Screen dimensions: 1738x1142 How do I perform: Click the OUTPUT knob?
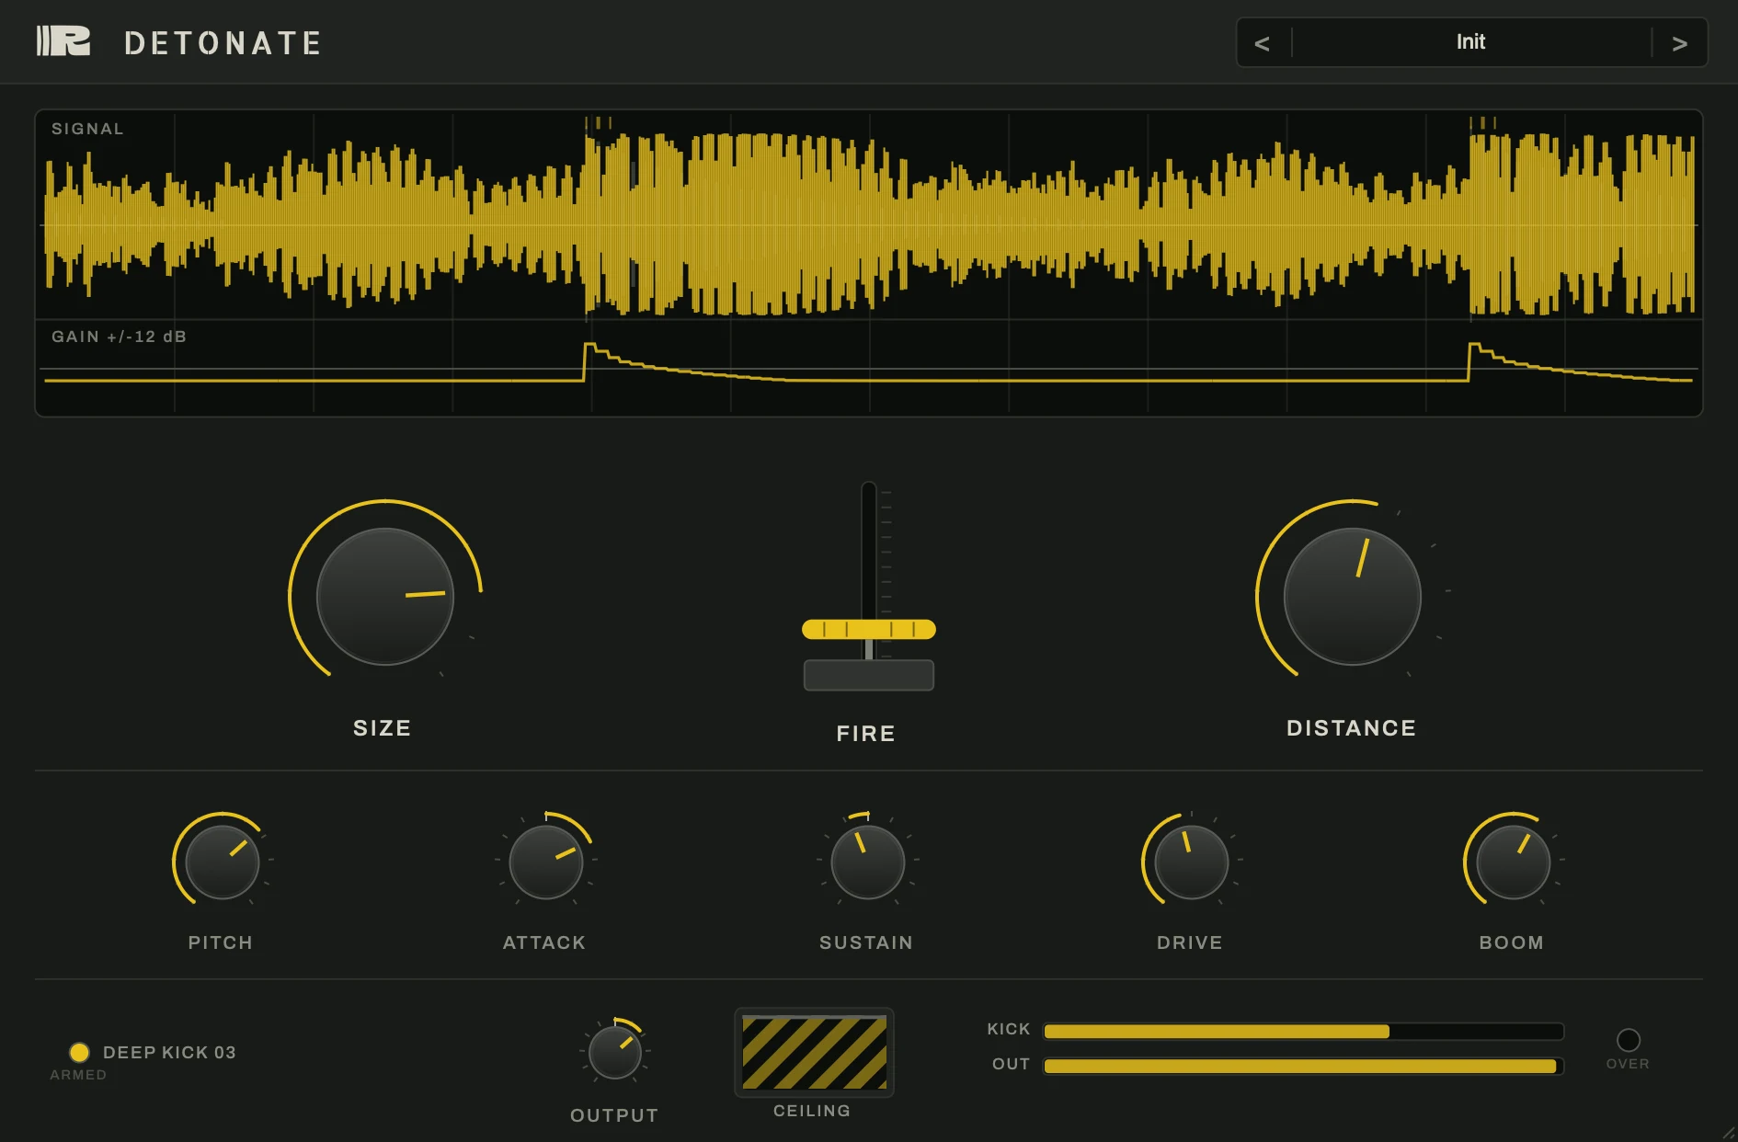coord(615,1053)
